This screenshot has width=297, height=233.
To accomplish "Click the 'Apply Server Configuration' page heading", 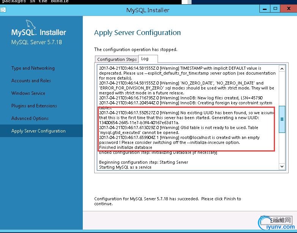I will pos(137,33).
